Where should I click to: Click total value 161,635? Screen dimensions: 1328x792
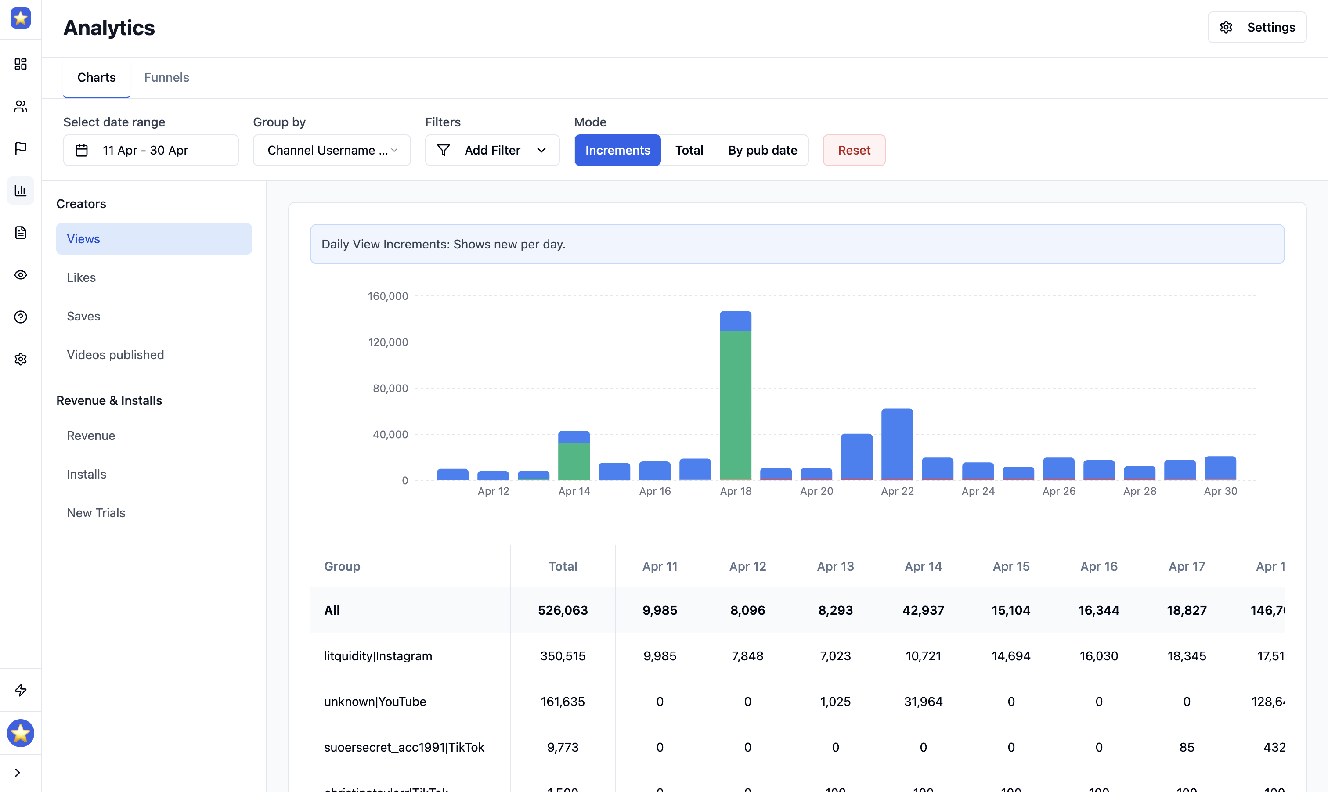coord(563,702)
